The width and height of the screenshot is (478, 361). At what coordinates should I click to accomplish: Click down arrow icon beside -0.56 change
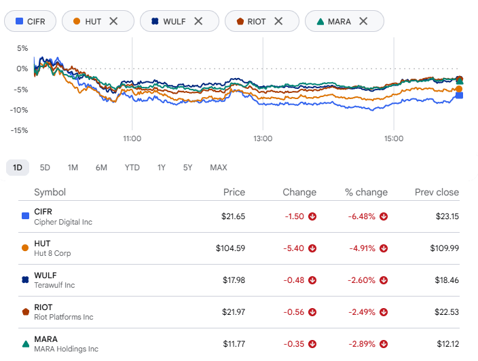(312, 312)
